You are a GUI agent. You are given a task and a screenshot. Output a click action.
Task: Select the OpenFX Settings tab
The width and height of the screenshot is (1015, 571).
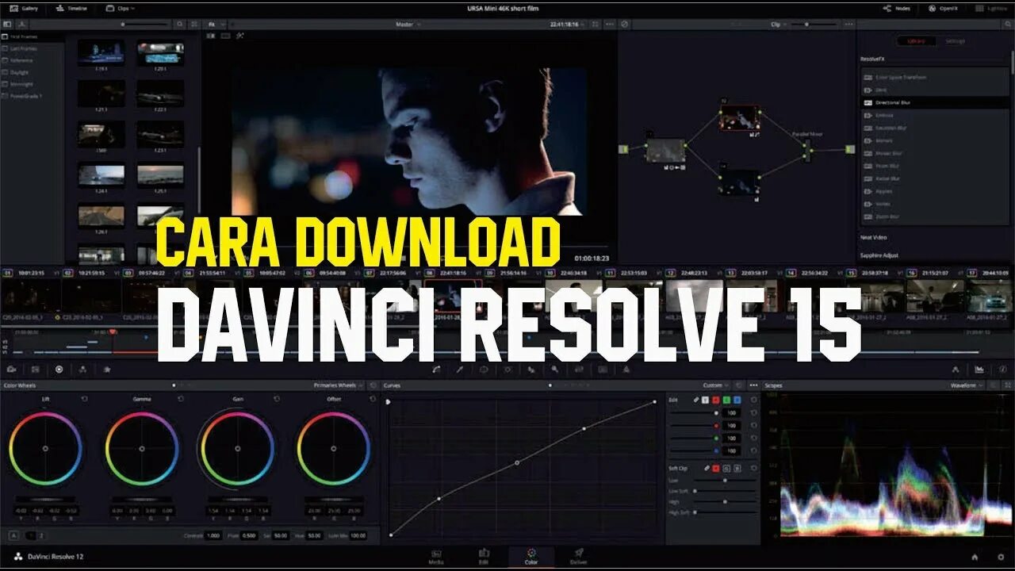(955, 41)
